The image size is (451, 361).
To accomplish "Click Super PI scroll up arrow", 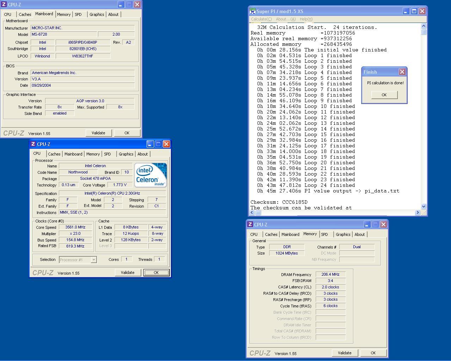I will click(424, 26).
